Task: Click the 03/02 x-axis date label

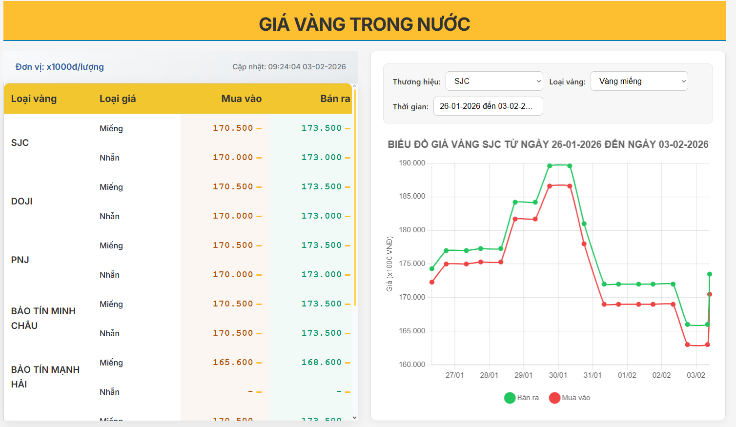Action: [696, 375]
